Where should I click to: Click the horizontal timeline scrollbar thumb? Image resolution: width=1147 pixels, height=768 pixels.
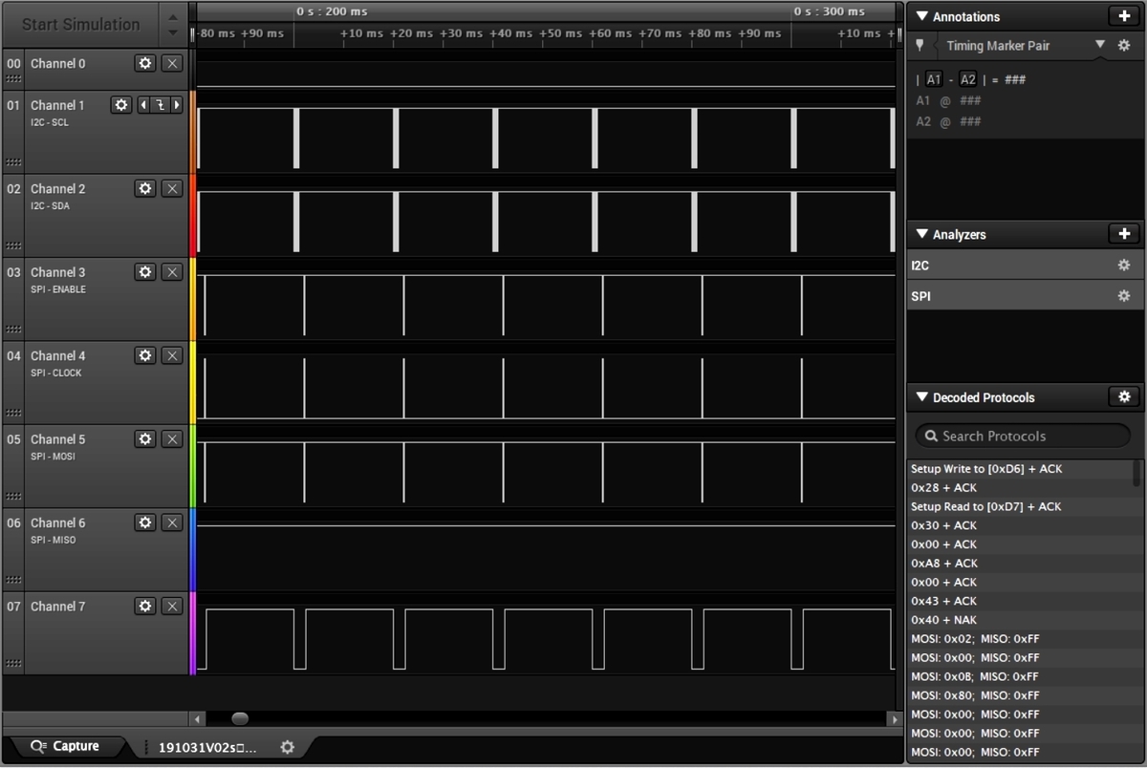[240, 718]
